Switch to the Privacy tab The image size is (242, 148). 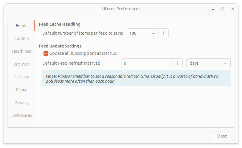22,103
